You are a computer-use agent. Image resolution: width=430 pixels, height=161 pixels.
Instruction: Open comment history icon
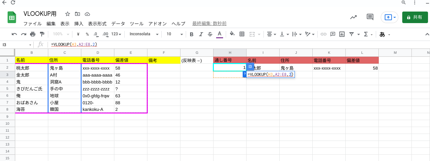click(370, 17)
